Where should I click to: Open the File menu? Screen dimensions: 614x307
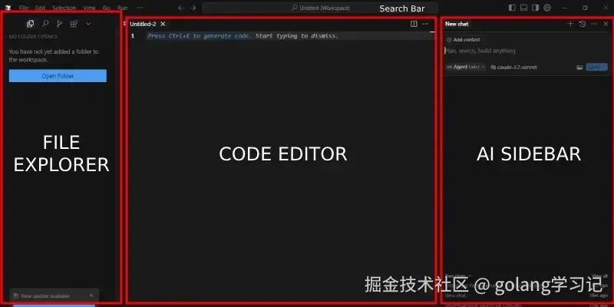point(24,8)
